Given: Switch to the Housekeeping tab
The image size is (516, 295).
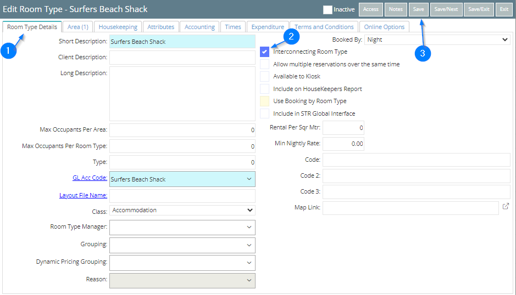Looking at the screenshot, I should coord(119,27).
